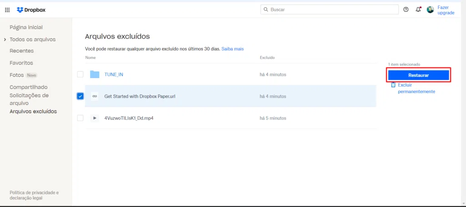Screen dimensions: 466x207
Task: Click the search magnifier icon
Action: pos(266,10)
